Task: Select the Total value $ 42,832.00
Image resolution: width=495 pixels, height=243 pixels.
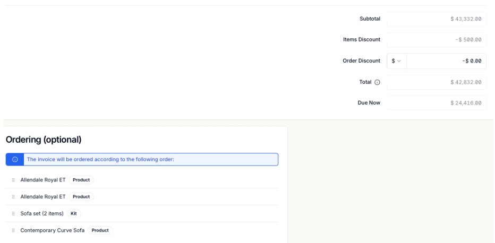Action: [466, 82]
